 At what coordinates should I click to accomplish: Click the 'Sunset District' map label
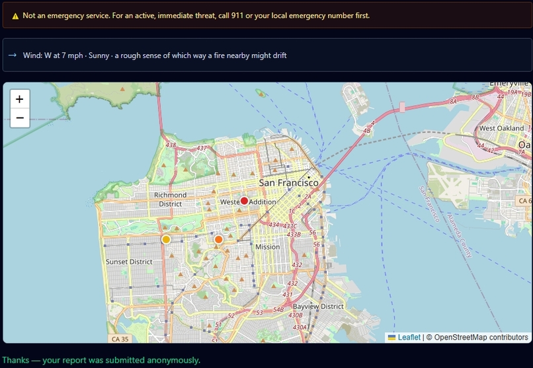coord(129,262)
